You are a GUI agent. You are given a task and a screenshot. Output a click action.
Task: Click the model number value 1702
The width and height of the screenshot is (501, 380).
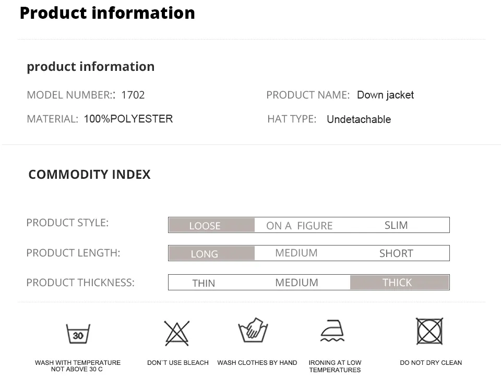coord(133,95)
